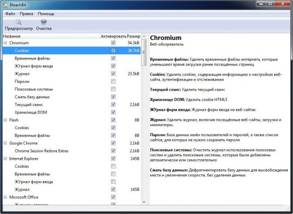The image size is (293, 214).
Task: Click the Предпросмотр magnifier icon
Action: pyautogui.click(x=18, y=22)
